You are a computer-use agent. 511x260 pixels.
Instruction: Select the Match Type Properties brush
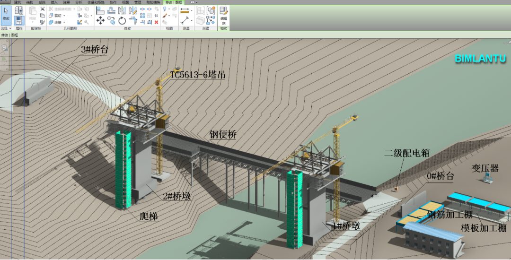(x=43, y=22)
